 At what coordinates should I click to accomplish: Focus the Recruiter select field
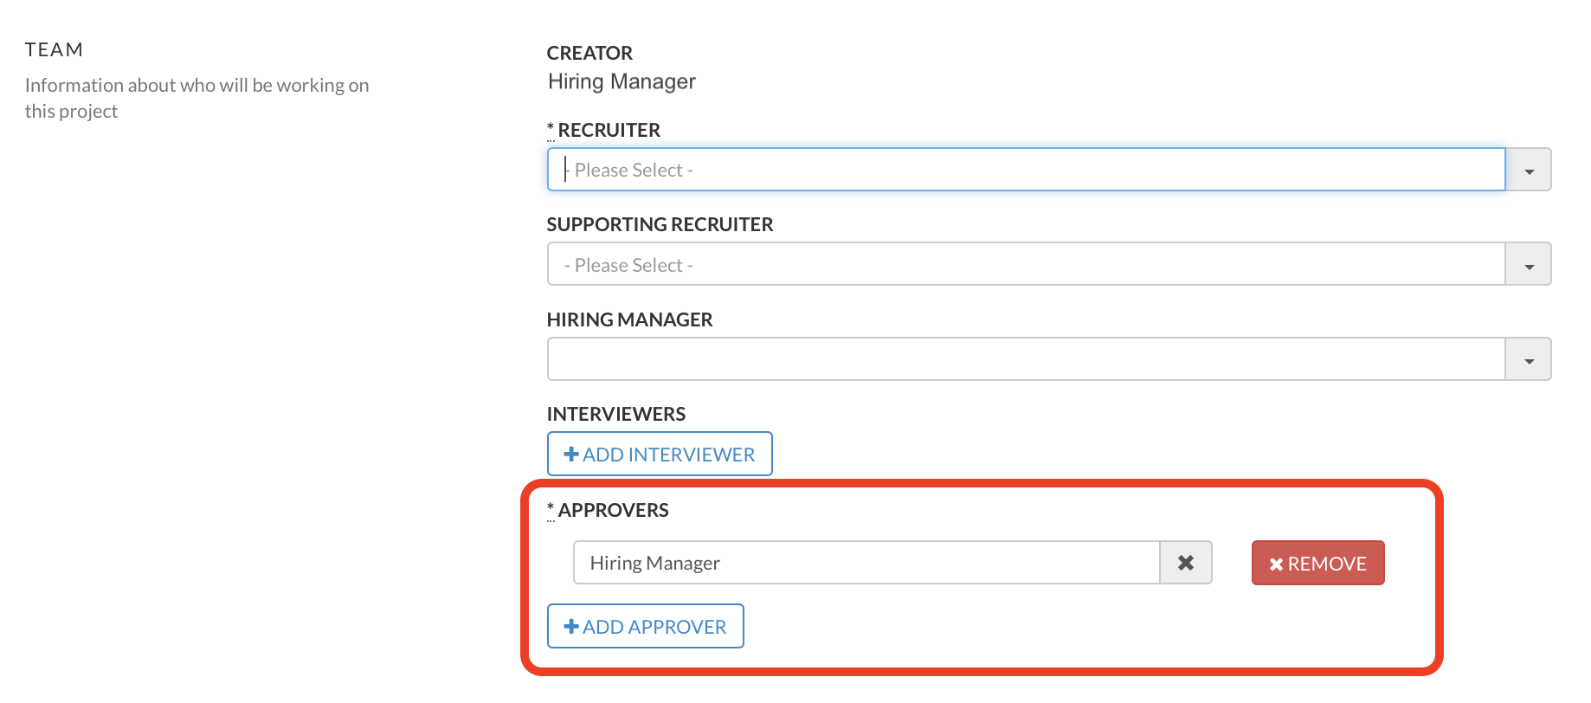[1025, 170]
